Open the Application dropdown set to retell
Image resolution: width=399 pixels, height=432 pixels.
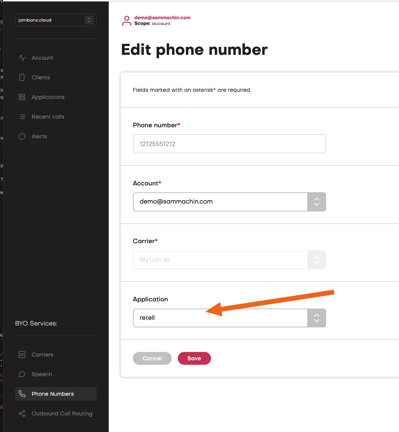[229, 318]
